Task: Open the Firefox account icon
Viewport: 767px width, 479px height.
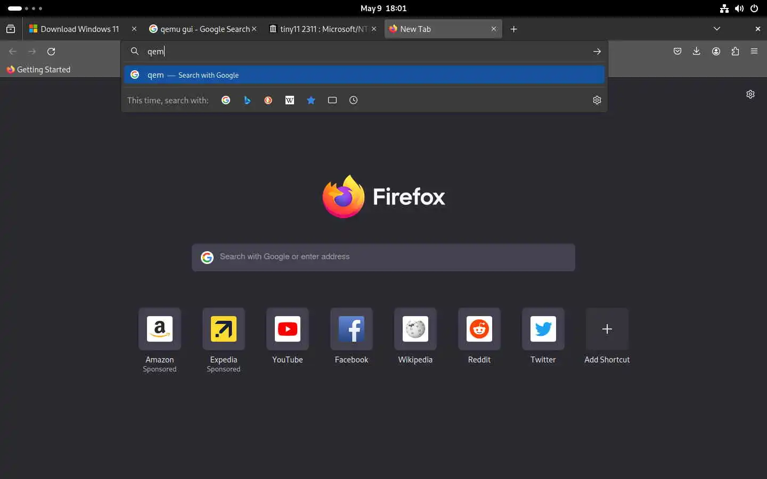Action: point(716,52)
